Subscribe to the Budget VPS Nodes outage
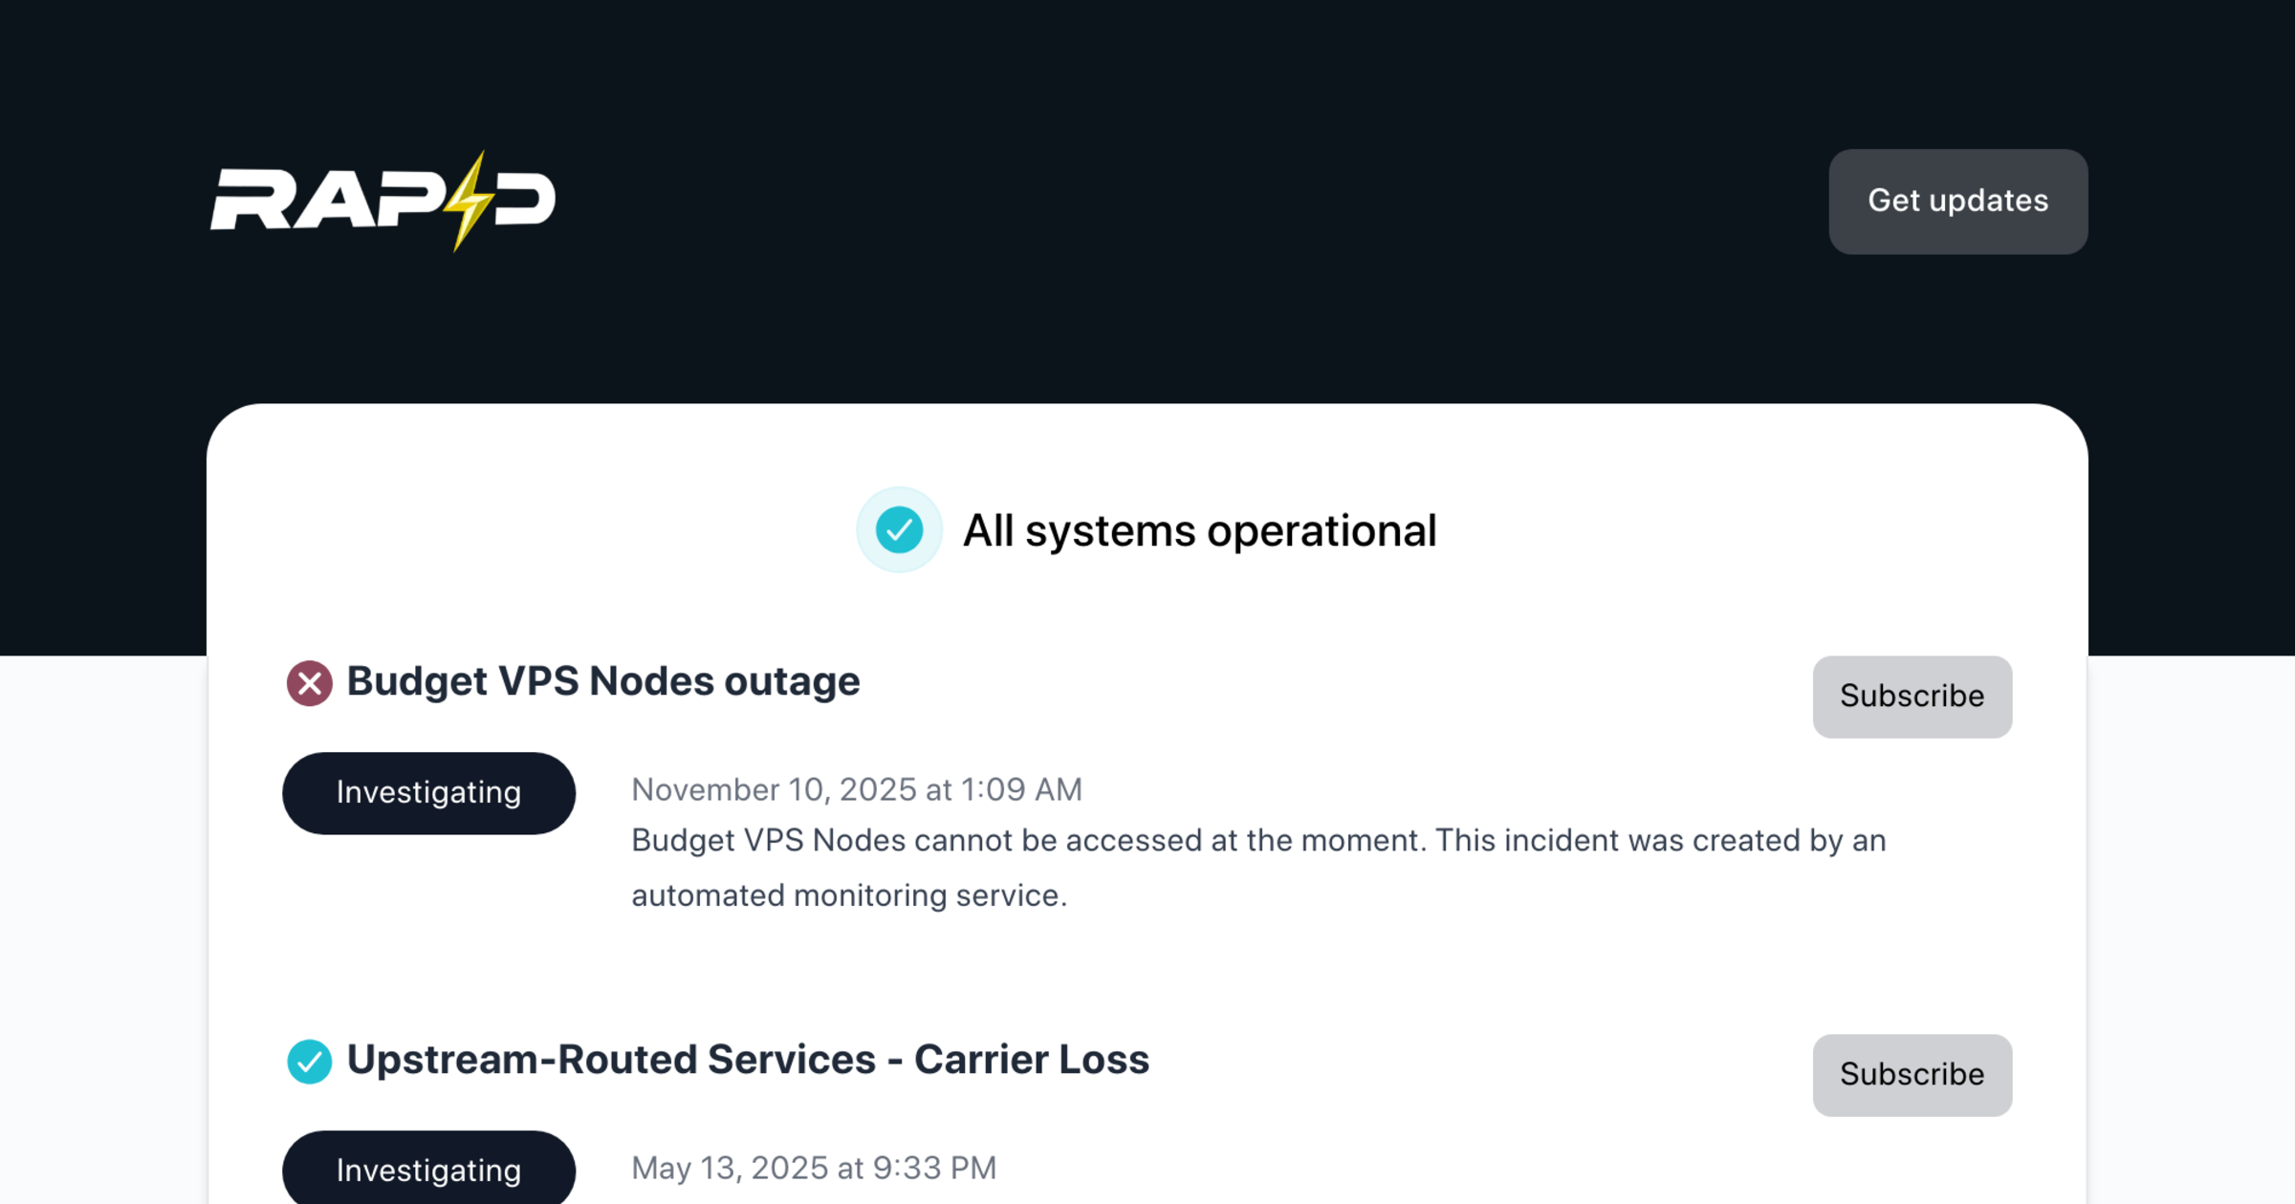2295x1204 pixels. [x=1912, y=697]
